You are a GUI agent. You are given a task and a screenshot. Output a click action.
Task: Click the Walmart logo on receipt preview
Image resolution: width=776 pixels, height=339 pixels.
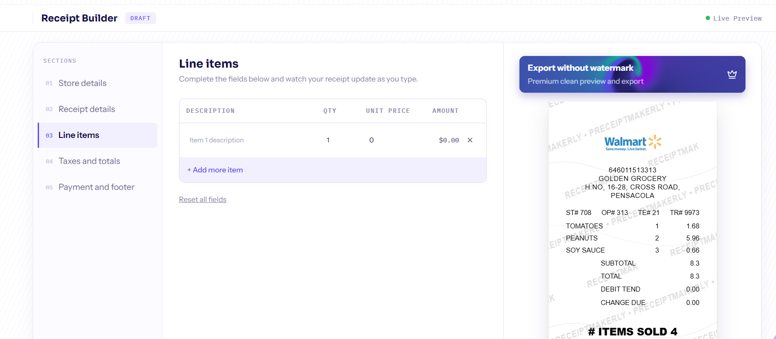632,143
